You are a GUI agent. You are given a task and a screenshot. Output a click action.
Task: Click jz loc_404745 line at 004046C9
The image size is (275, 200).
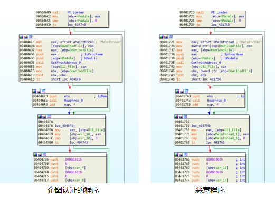(x=61, y=25)
